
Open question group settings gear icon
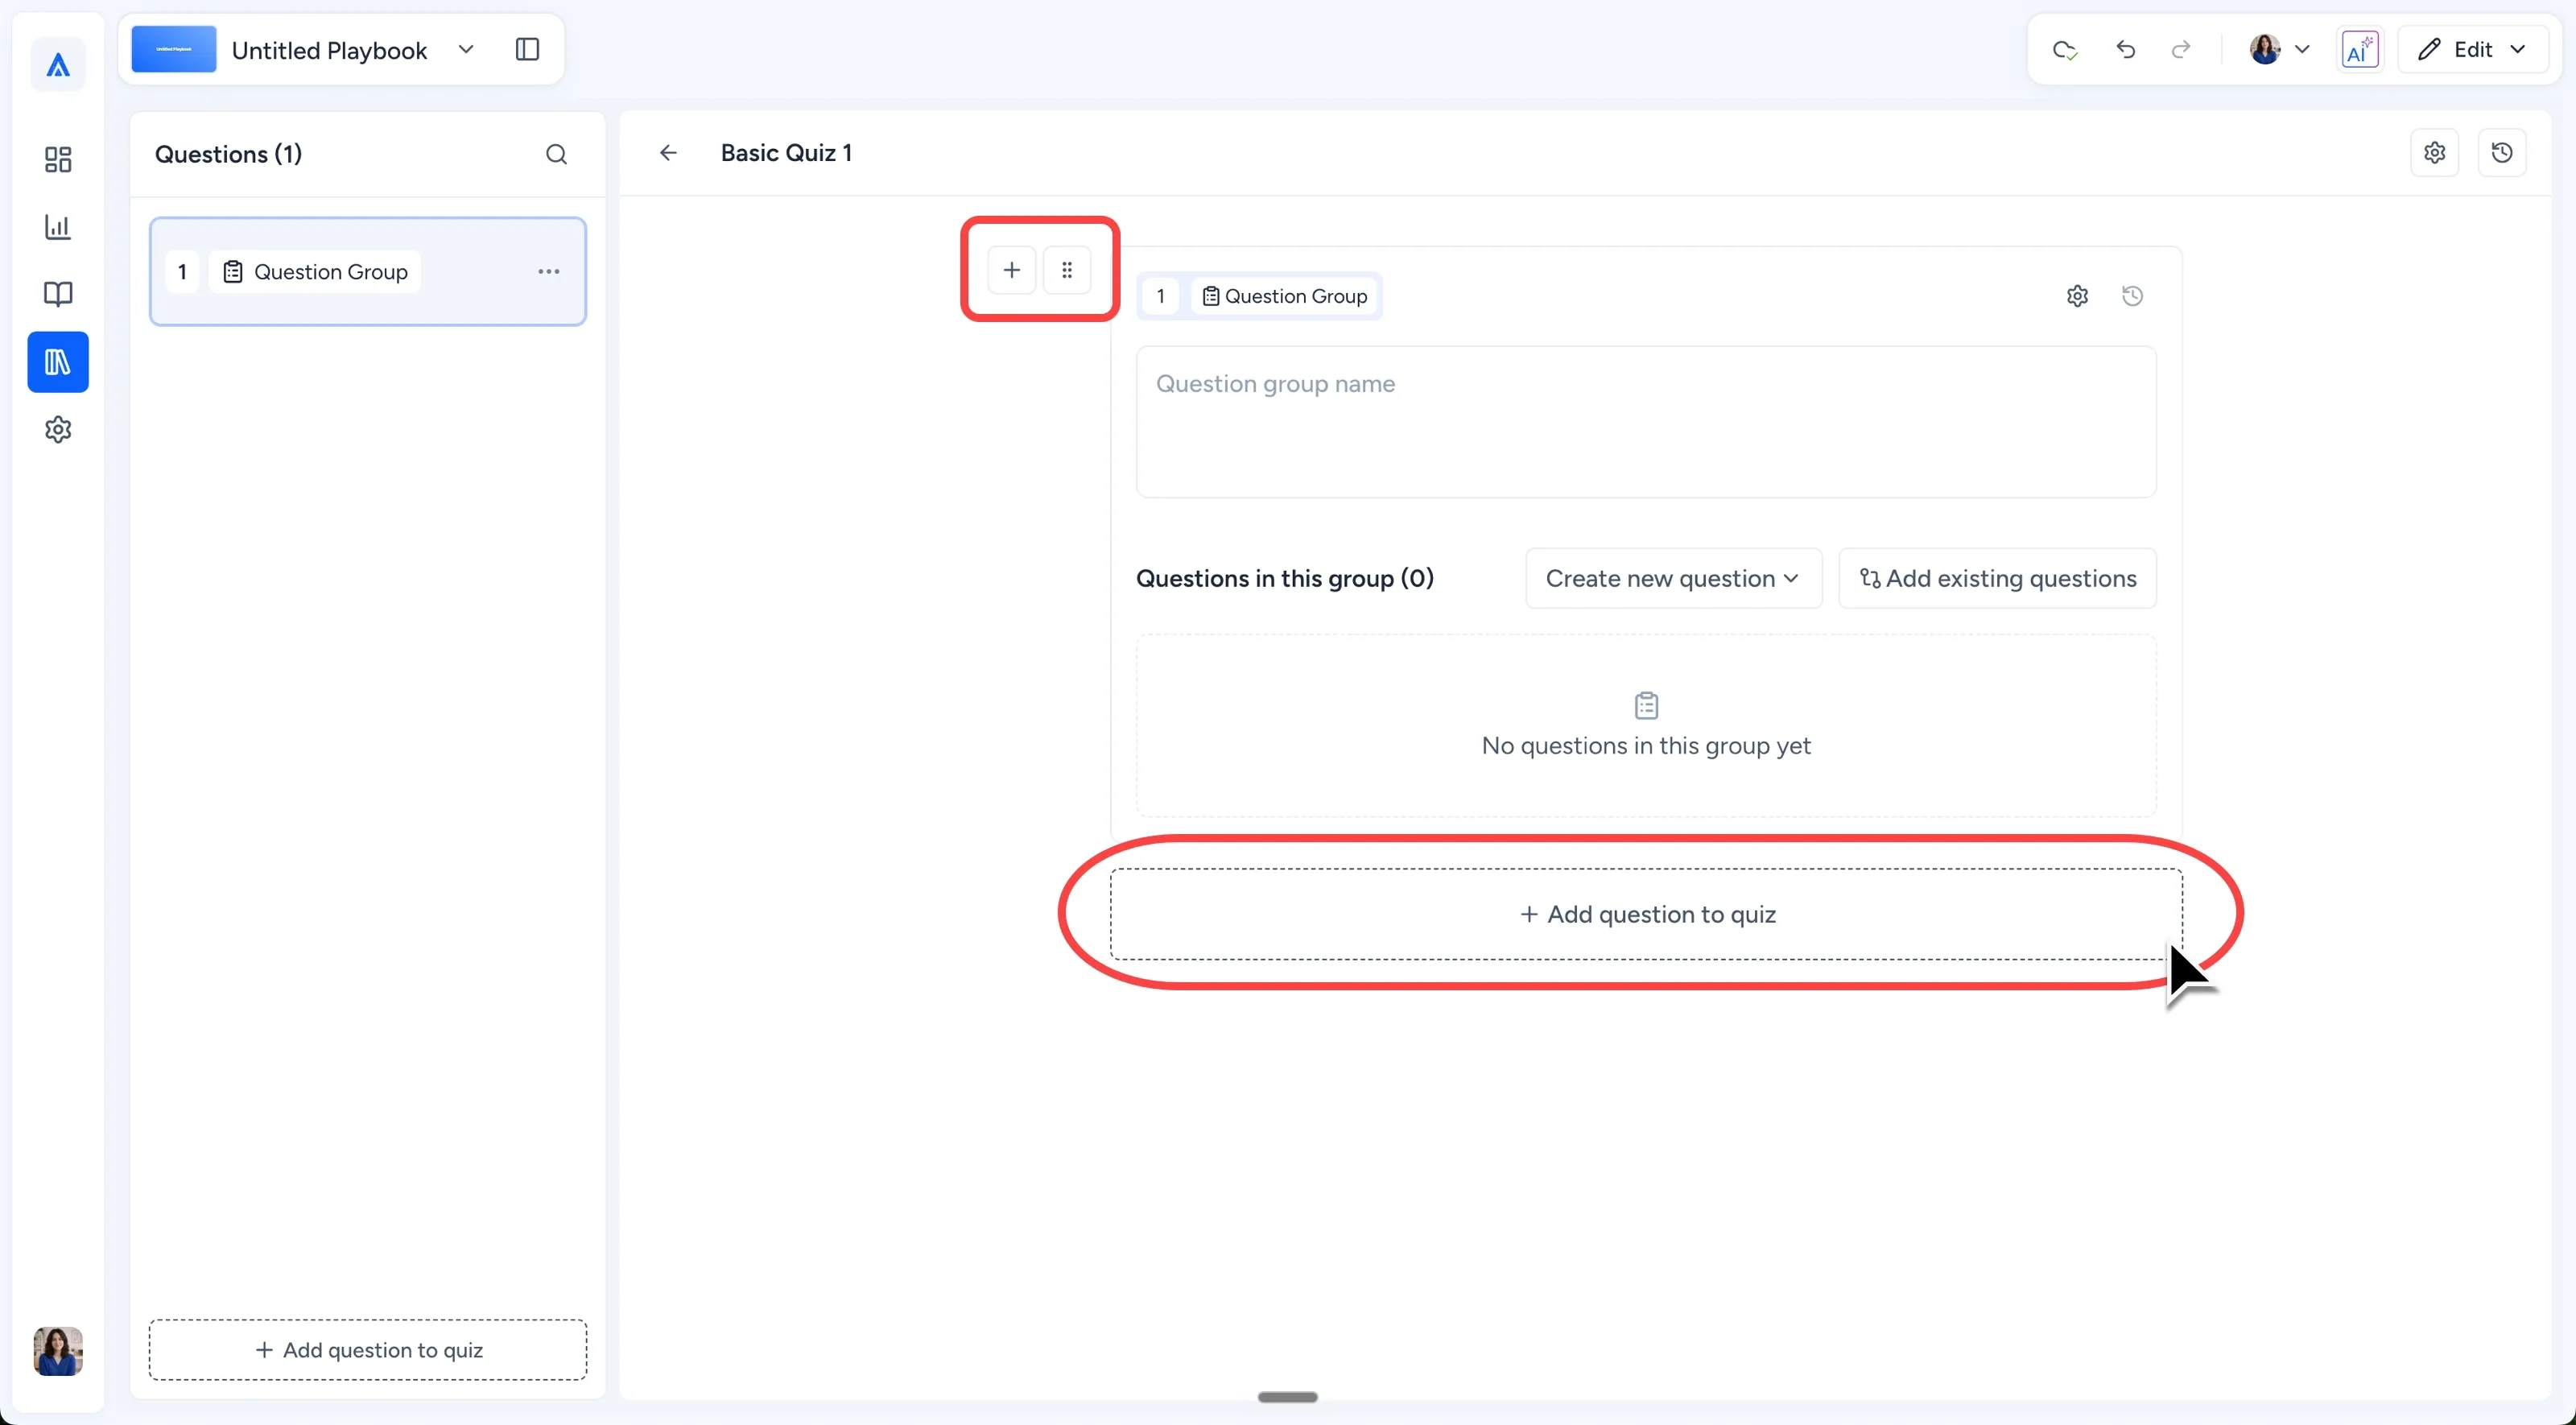point(2077,296)
